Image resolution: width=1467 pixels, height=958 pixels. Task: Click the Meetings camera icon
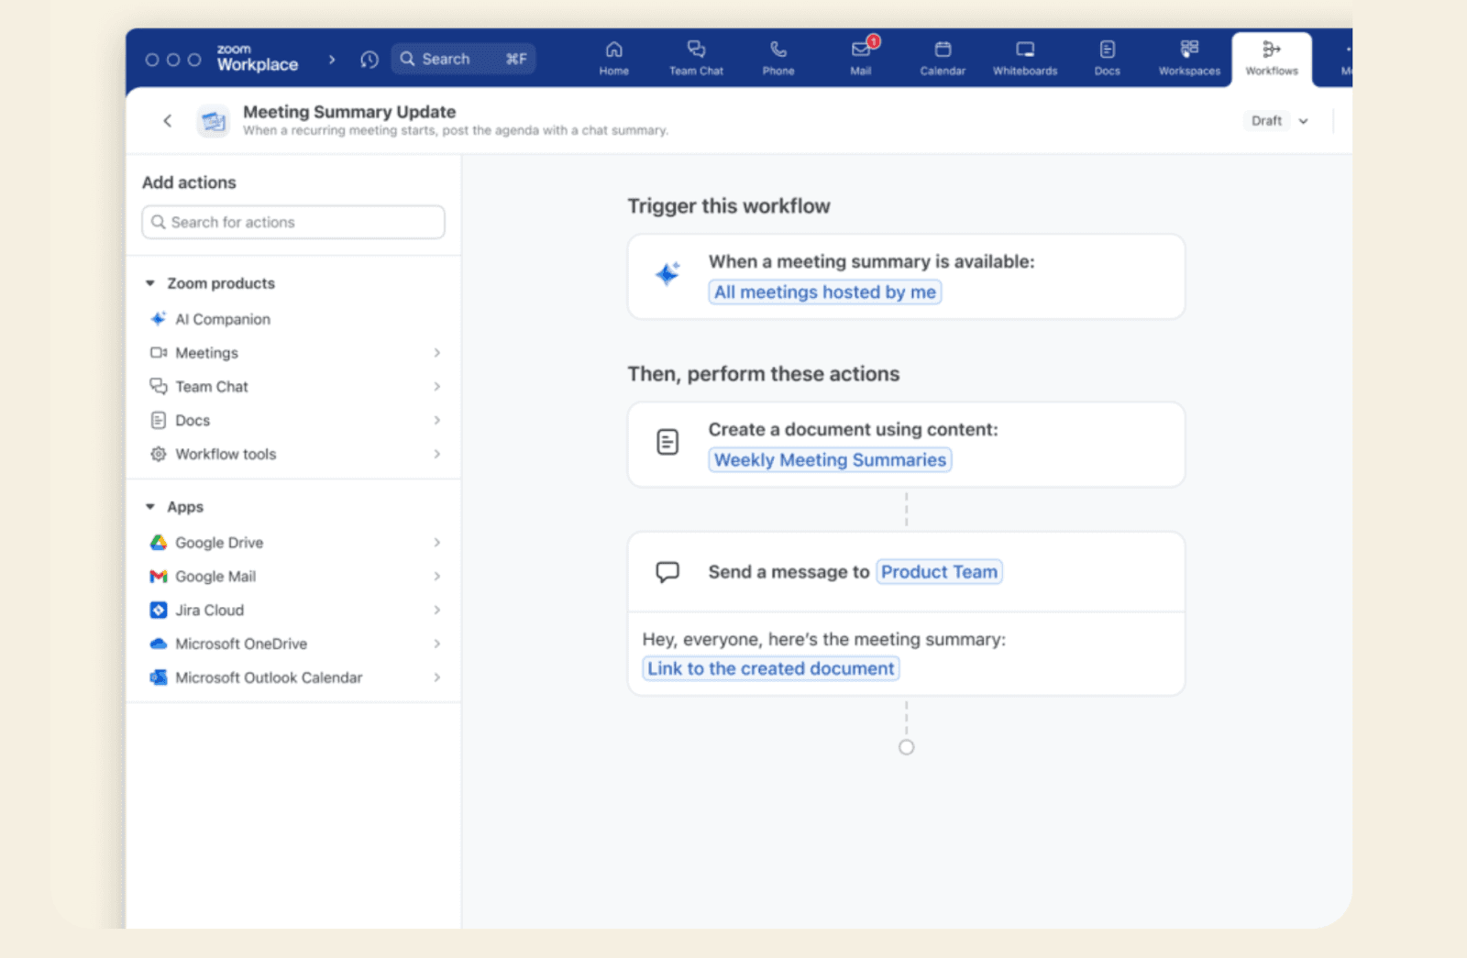(158, 353)
